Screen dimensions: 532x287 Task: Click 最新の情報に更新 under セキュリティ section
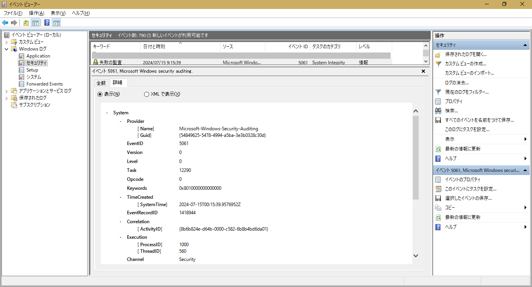coord(463,149)
